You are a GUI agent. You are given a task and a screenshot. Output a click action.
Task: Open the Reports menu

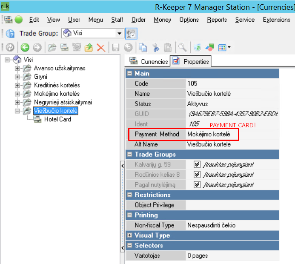(x=217, y=20)
